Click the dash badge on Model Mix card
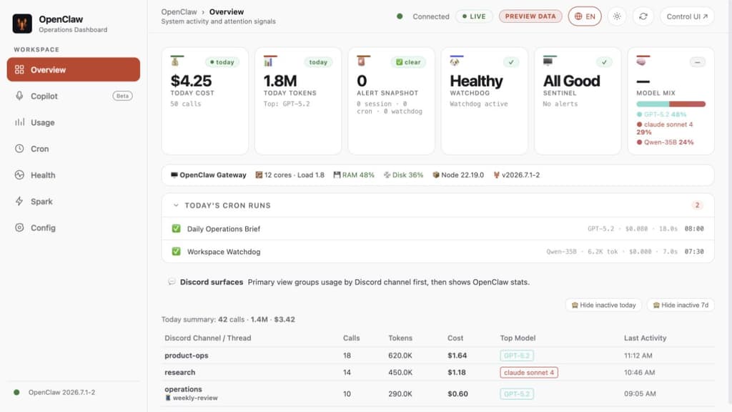The image size is (732, 412). click(698, 62)
